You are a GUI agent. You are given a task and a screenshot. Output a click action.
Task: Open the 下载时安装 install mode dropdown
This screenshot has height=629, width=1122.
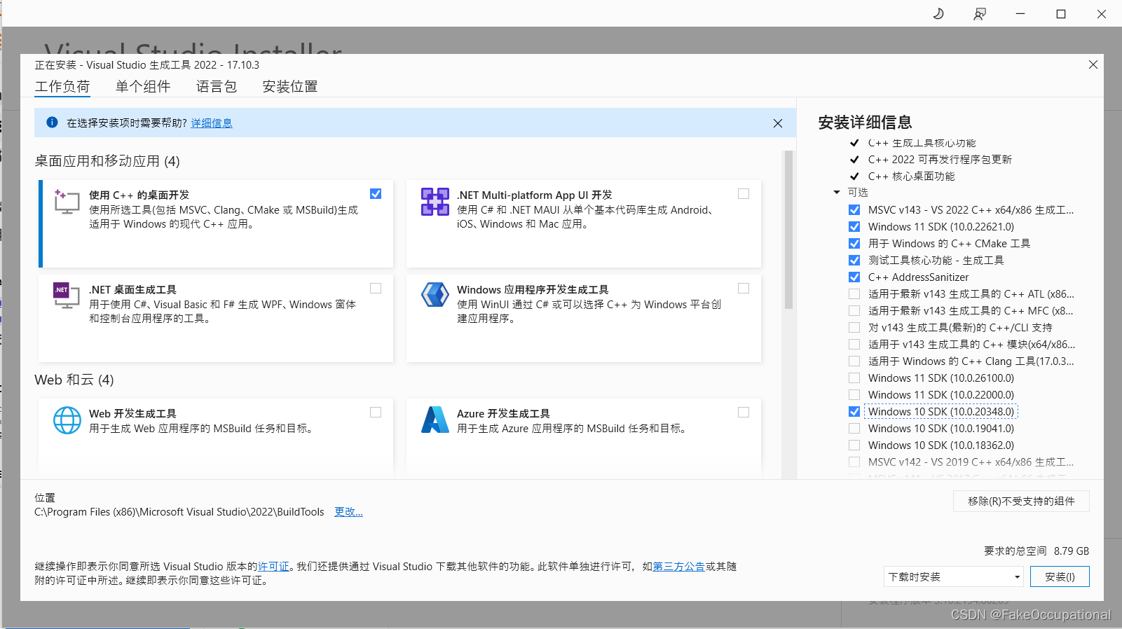[953, 577]
